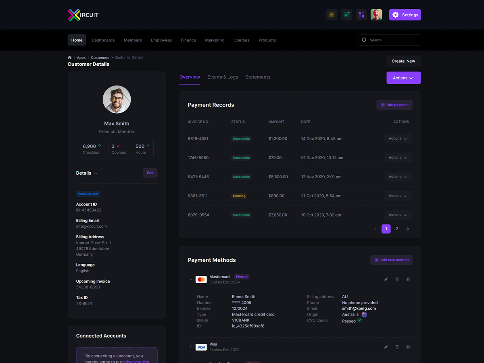Click the Checkins up-trend arrow
The width and height of the screenshot is (484, 363).
pyautogui.click(x=100, y=146)
